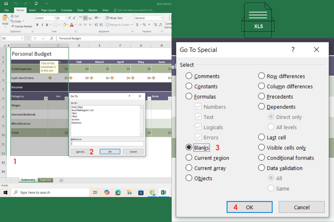
Task: Toggle Bold formatting
Action: (x=37, y=25)
